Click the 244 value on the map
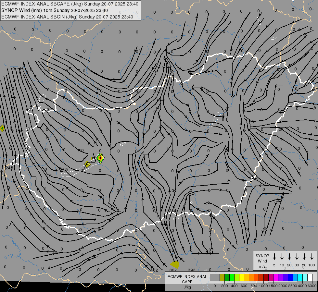Viewport: 318px width, 292px height. [x=172, y=211]
